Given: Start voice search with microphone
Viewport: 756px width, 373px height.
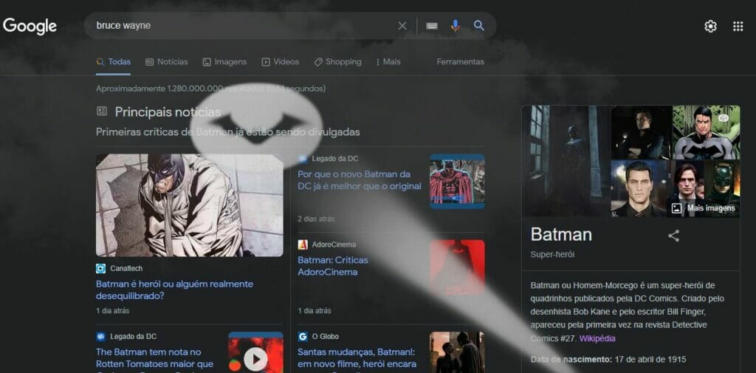Looking at the screenshot, I should tap(456, 26).
